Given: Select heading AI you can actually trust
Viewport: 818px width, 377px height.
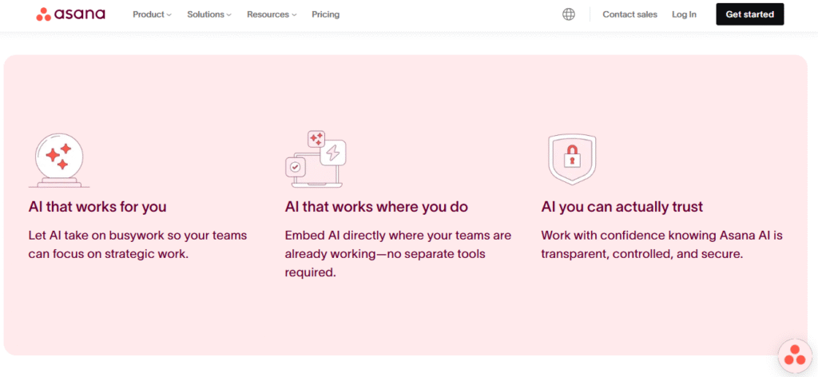Looking at the screenshot, I should tap(621, 207).
